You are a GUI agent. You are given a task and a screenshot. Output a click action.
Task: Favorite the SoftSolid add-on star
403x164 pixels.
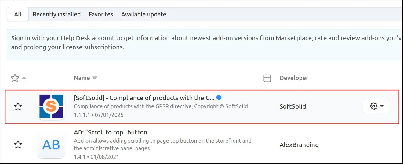18,106
